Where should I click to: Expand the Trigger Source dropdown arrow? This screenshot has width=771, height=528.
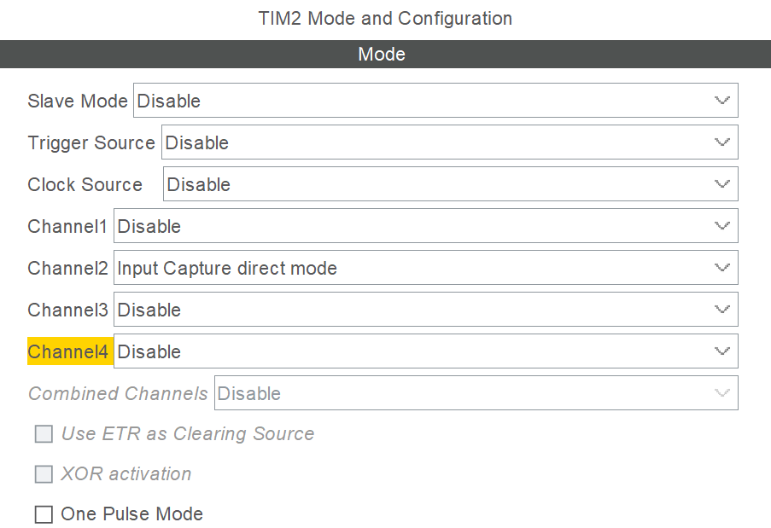(x=721, y=142)
